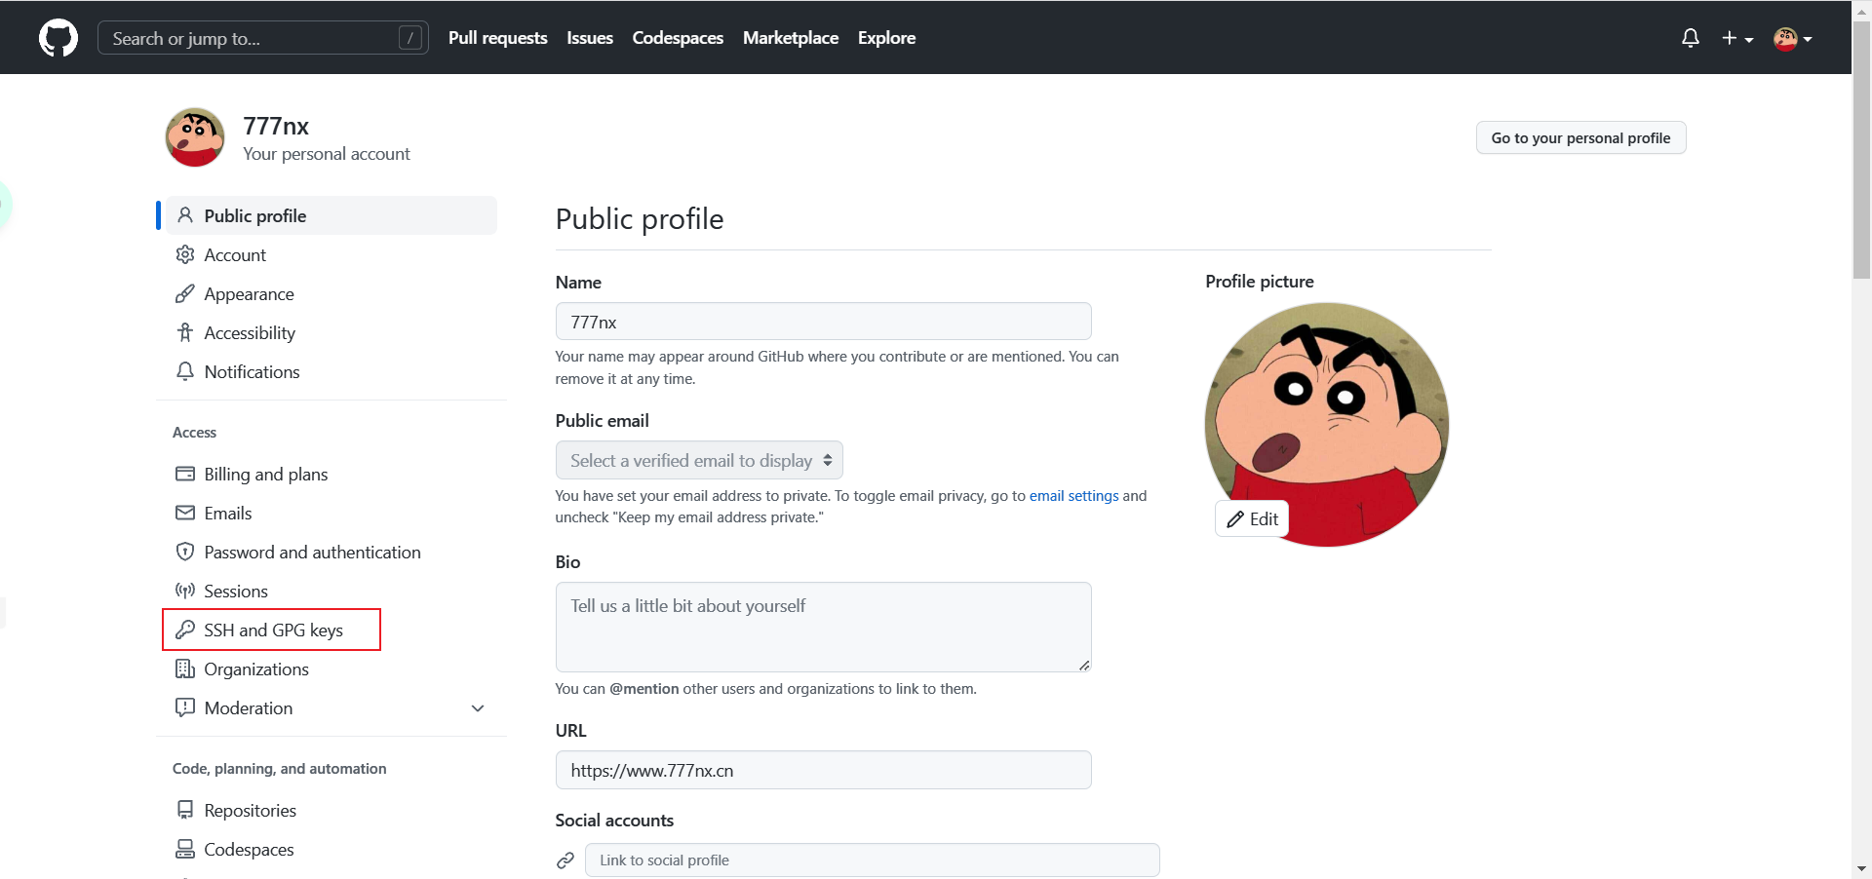This screenshot has width=1872, height=879.
Task: Open Marketplace in the top navigation
Action: [791, 38]
